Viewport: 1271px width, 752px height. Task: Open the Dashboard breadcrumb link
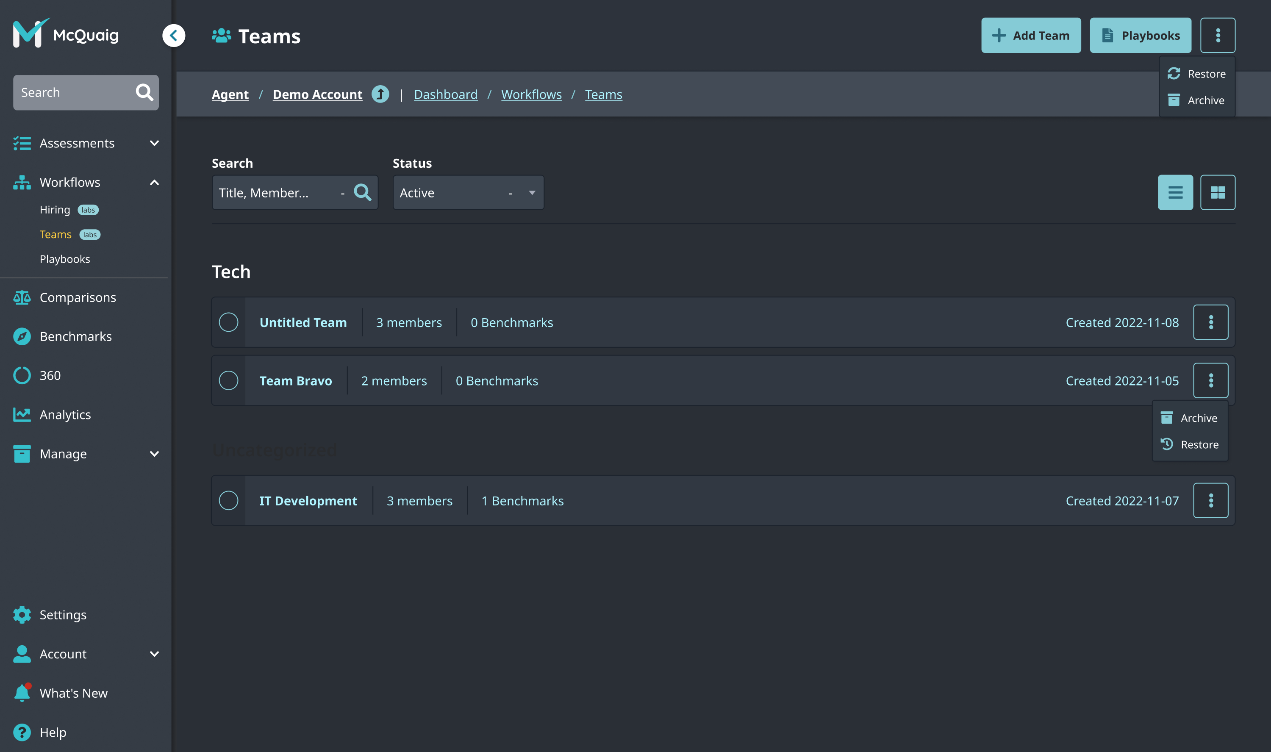click(445, 94)
